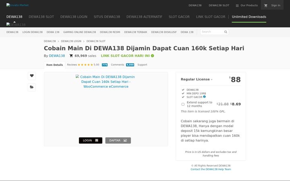Viewport: 290px width, 181px height.
Task: Click the 9,999 comments count badge
Action: click(130, 65)
